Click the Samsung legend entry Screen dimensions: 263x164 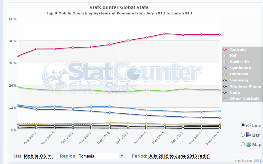tap(239, 80)
